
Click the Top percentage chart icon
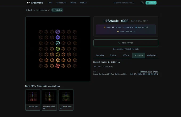click(x=136, y=27)
